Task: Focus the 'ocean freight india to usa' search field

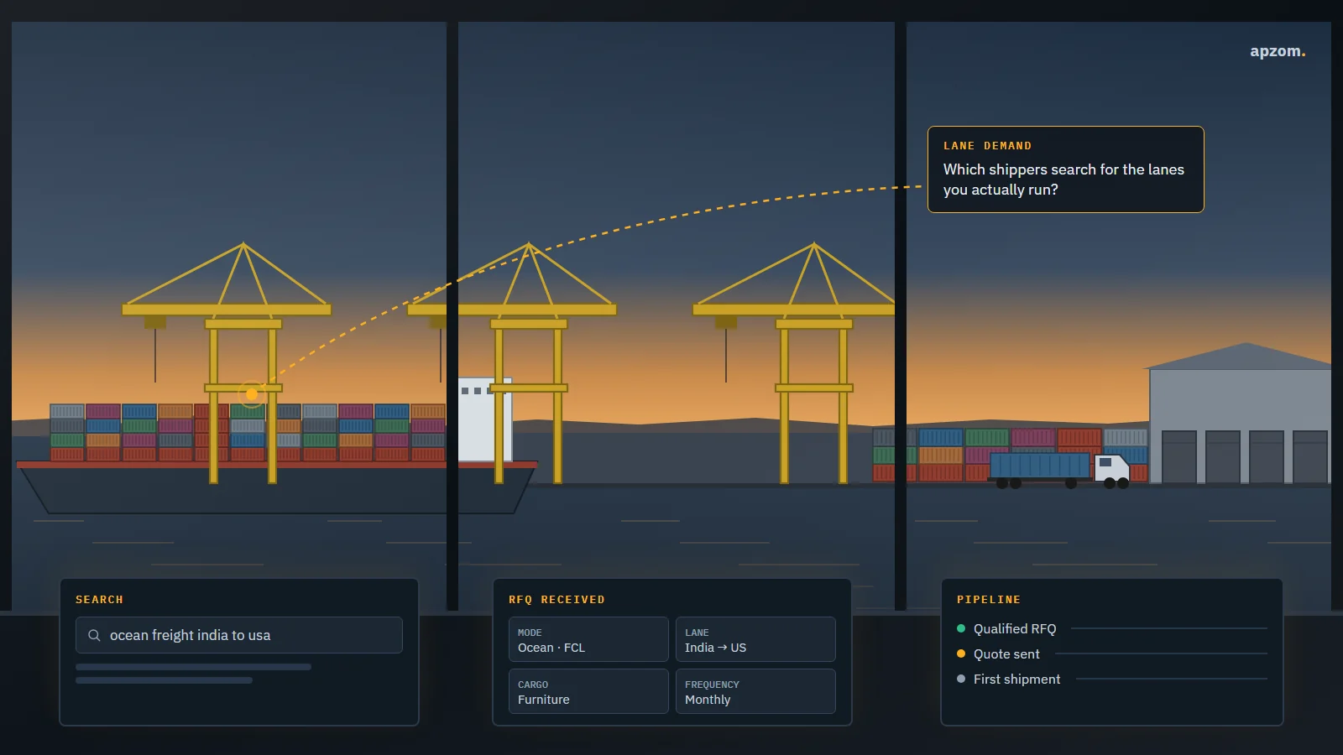Action: pos(239,635)
